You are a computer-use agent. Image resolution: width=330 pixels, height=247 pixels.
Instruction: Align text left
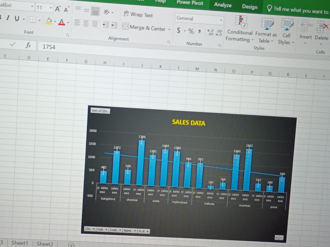(77, 23)
